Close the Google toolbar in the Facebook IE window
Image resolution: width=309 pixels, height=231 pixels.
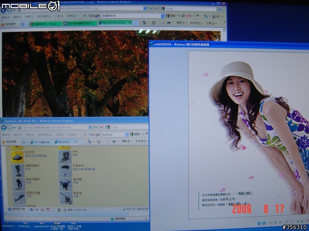85,135
